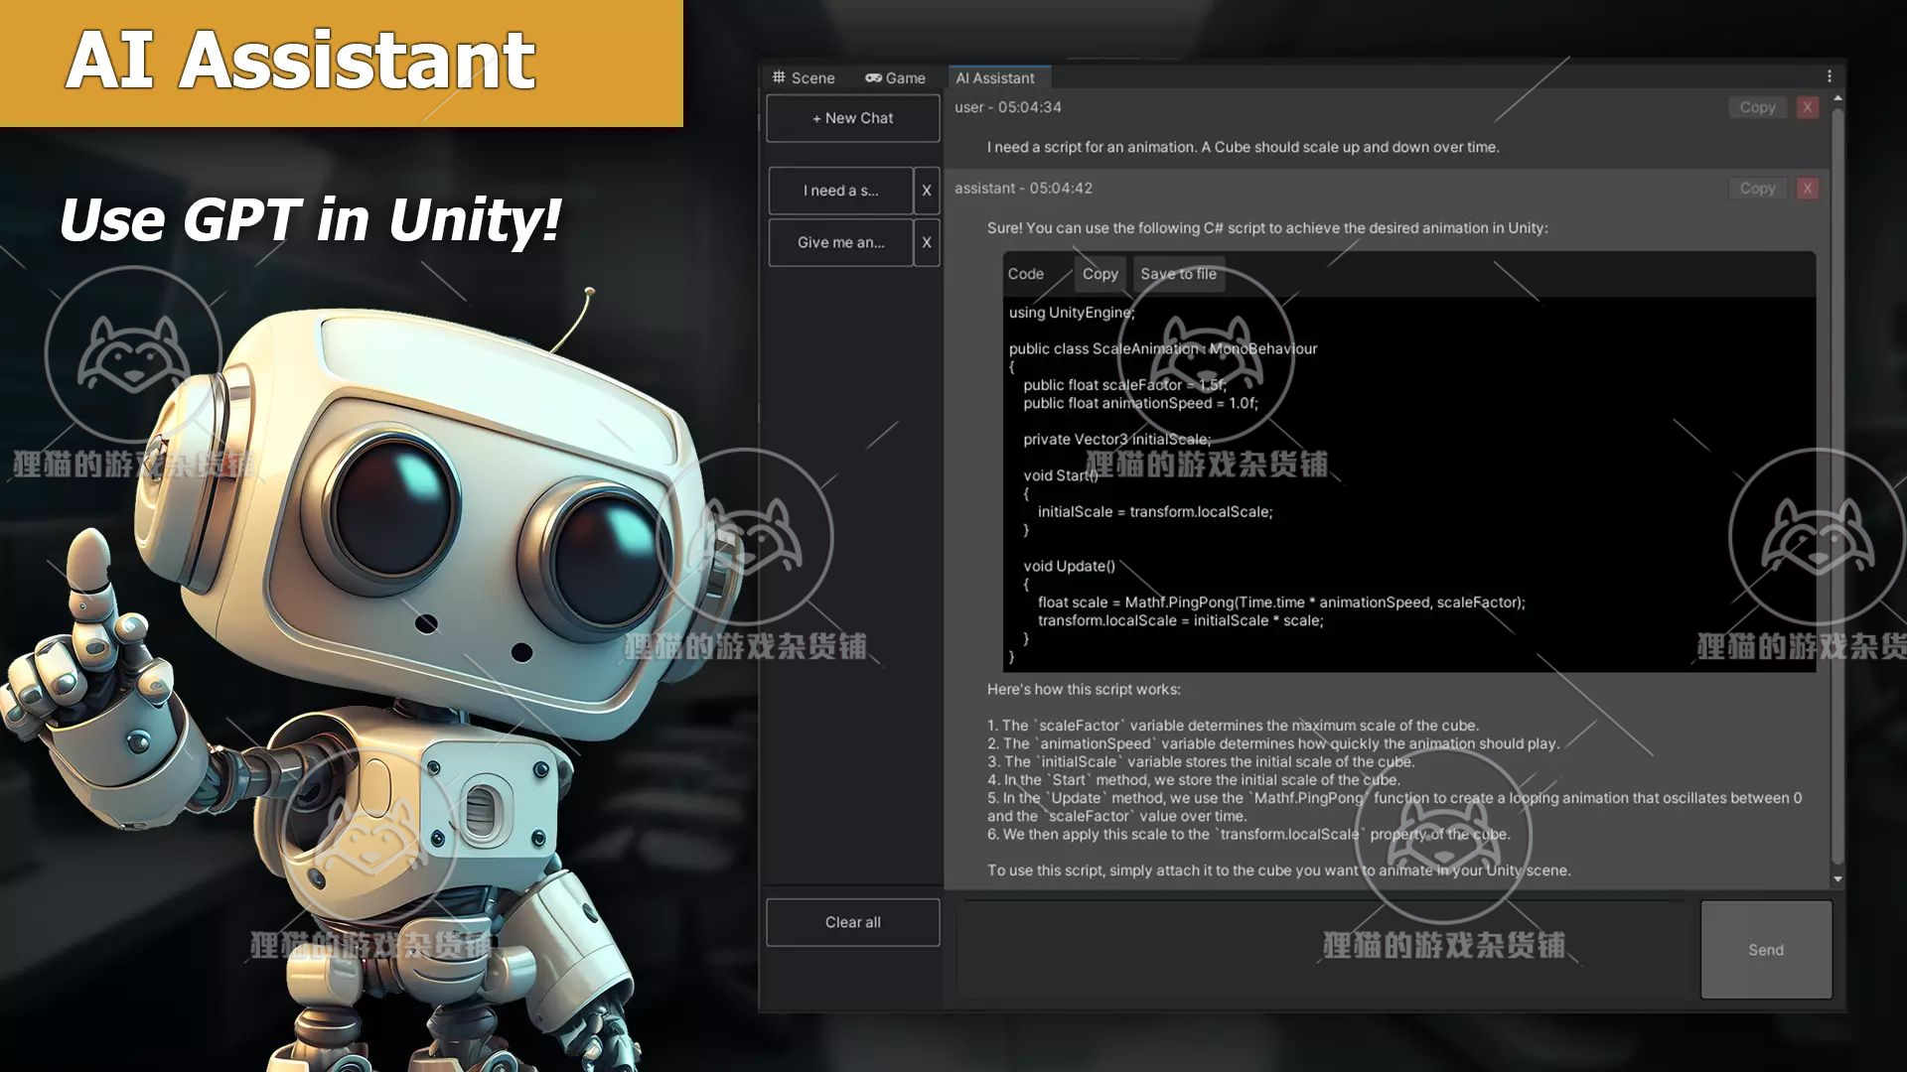Open the three-dot panel options menu

(x=1829, y=76)
